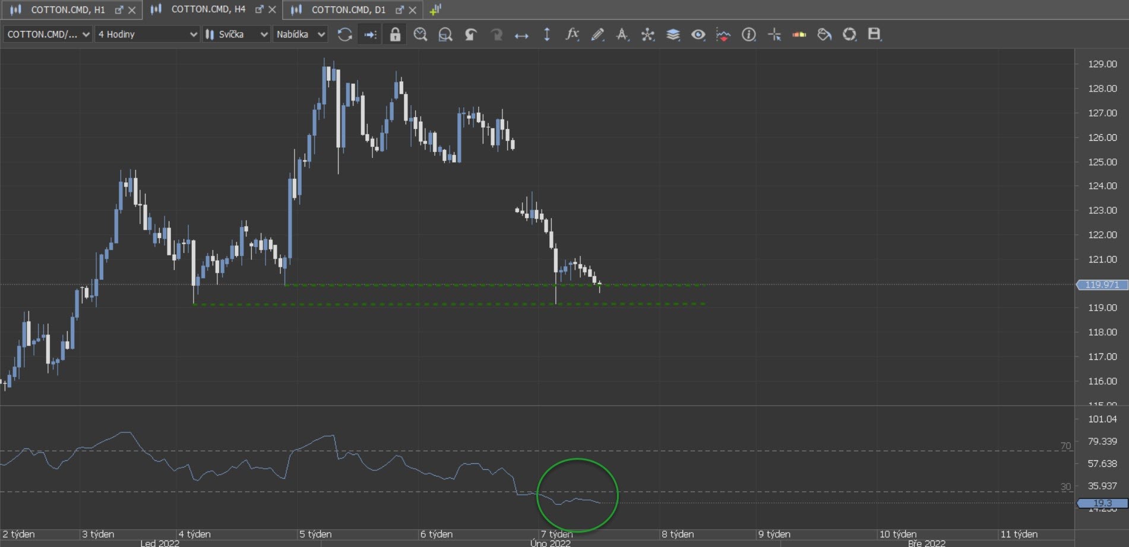Viewport: 1129px width, 547px height.
Task: Close the COTTON.CMD, D1 tab
Action: (413, 10)
